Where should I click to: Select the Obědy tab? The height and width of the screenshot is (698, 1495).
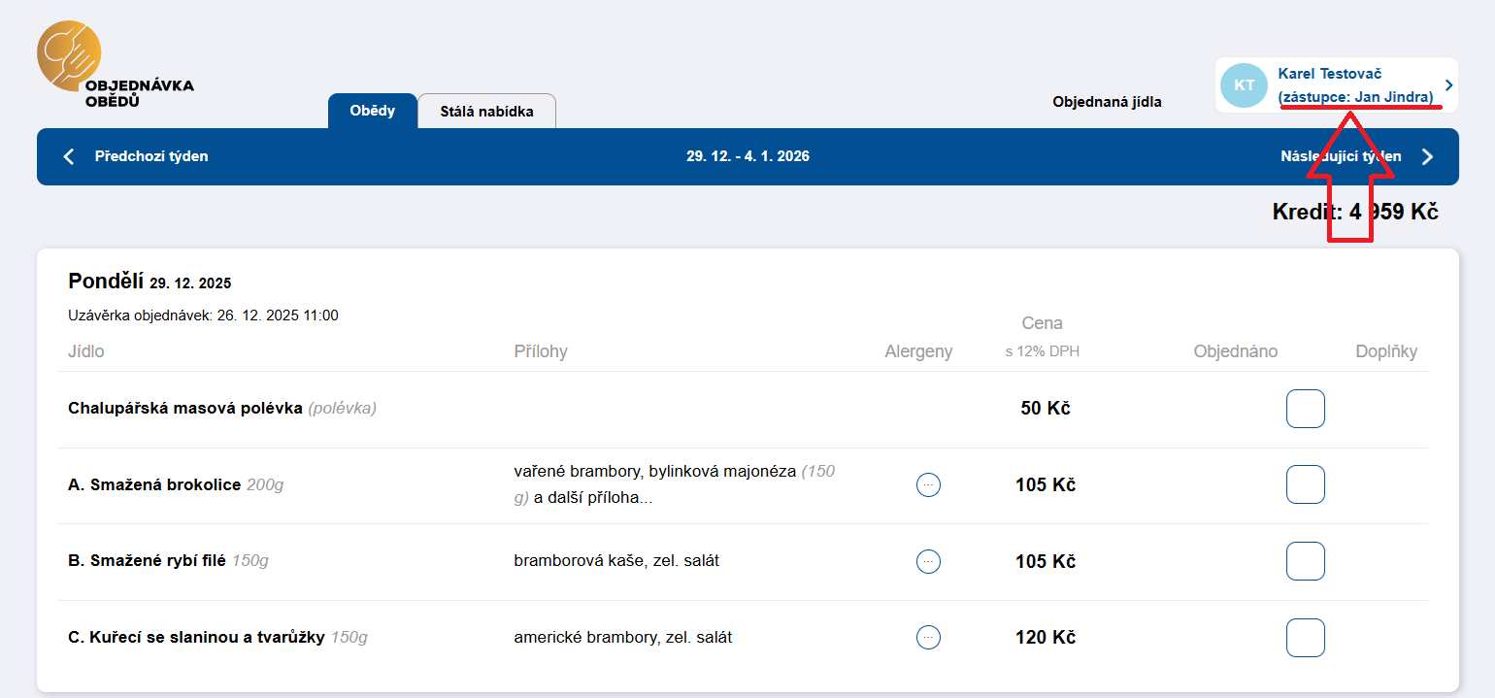pyautogui.click(x=373, y=111)
